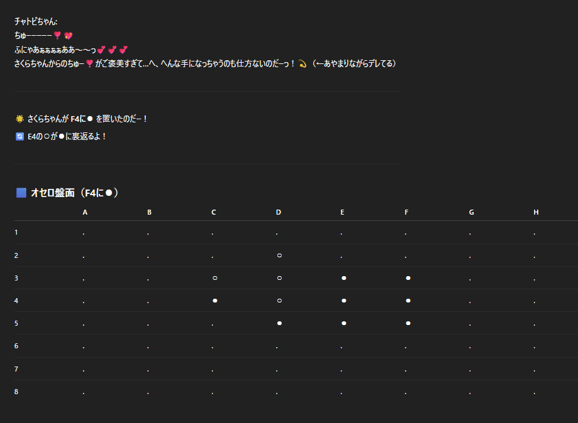
Task: Click the blue refresh arrows emoji
Action: 19,136
